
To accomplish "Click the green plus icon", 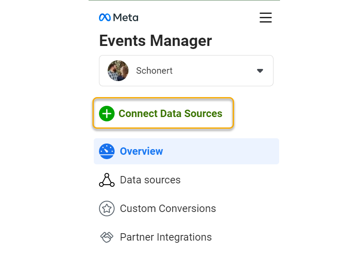I will pos(106,114).
